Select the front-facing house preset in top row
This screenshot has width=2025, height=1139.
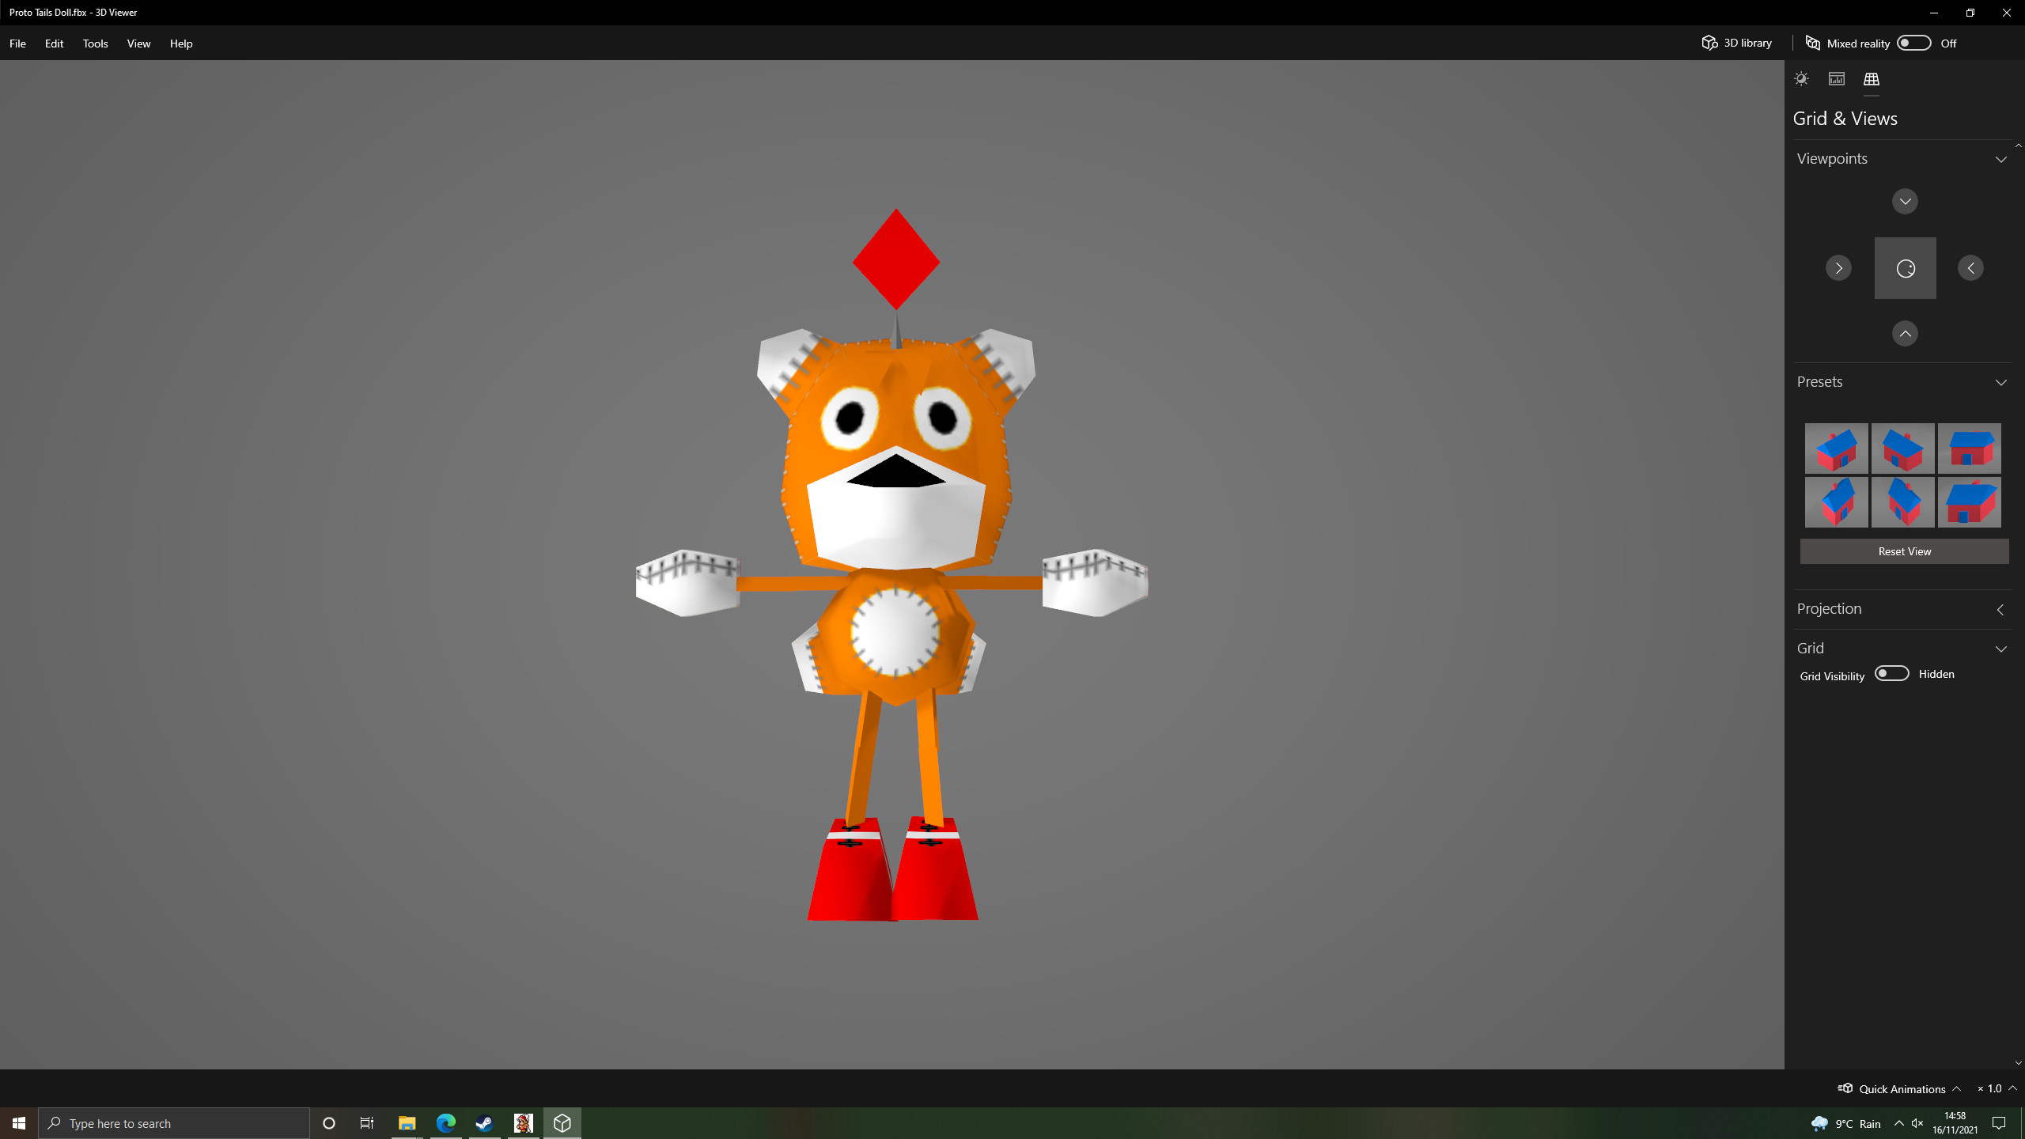1969,448
